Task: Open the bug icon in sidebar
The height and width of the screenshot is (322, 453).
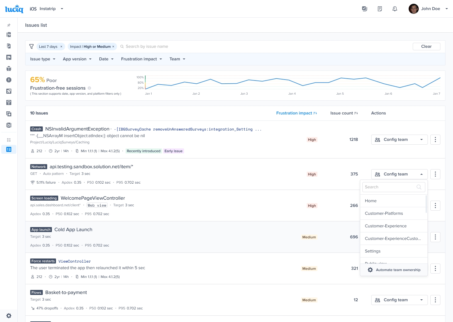Action: coord(9,69)
